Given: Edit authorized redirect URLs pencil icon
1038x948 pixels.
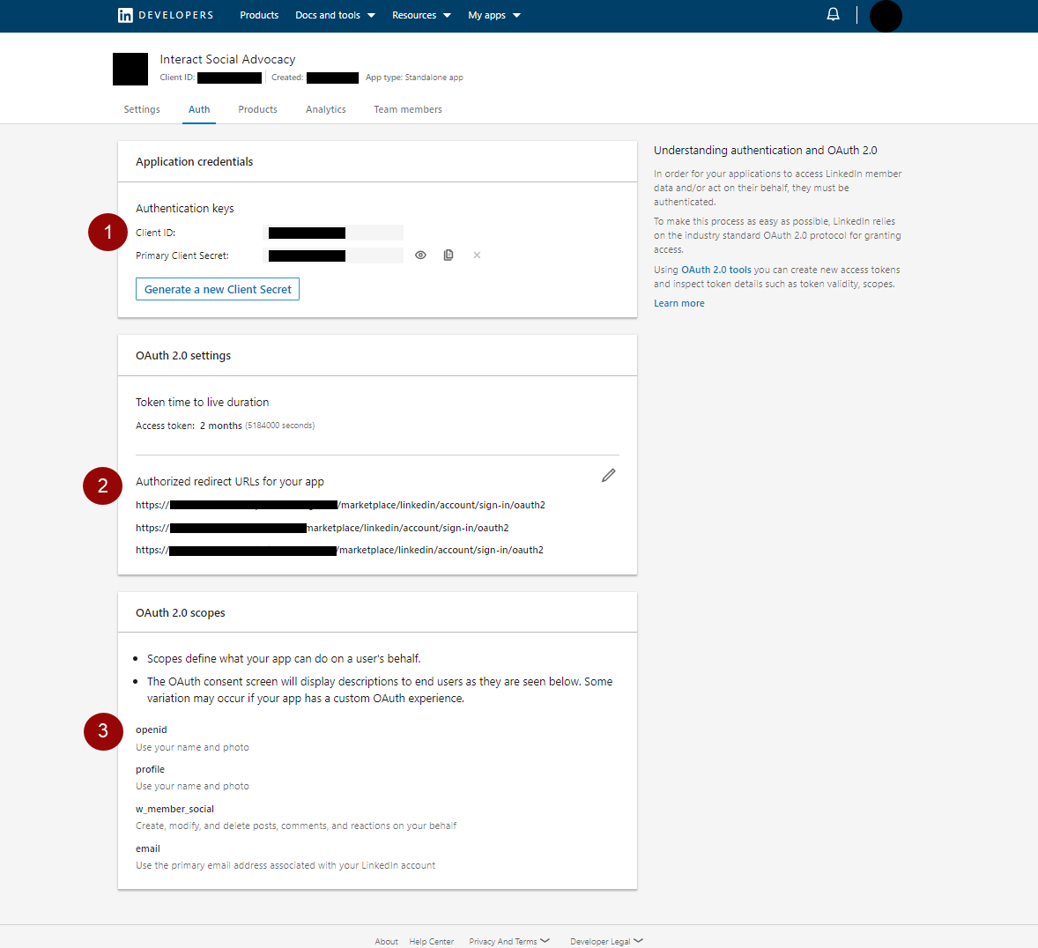Looking at the screenshot, I should (x=608, y=476).
